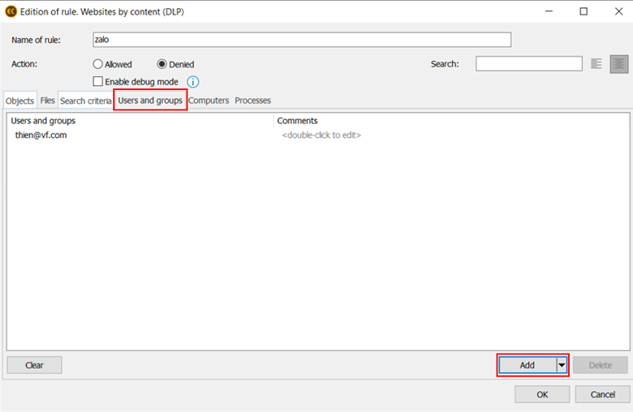Click OK to save the rule
The height and width of the screenshot is (412, 633).
(x=541, y=394)
